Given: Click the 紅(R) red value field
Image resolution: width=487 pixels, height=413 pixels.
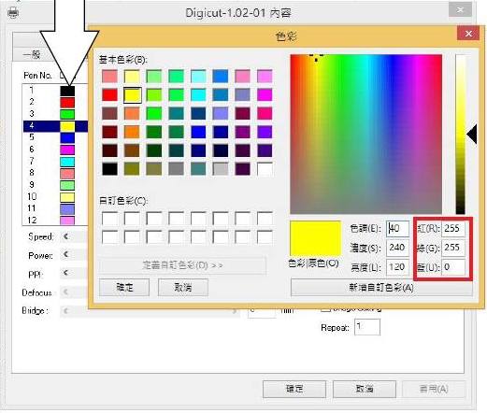Looking at the screenshot, I should (x=453, y=229).
